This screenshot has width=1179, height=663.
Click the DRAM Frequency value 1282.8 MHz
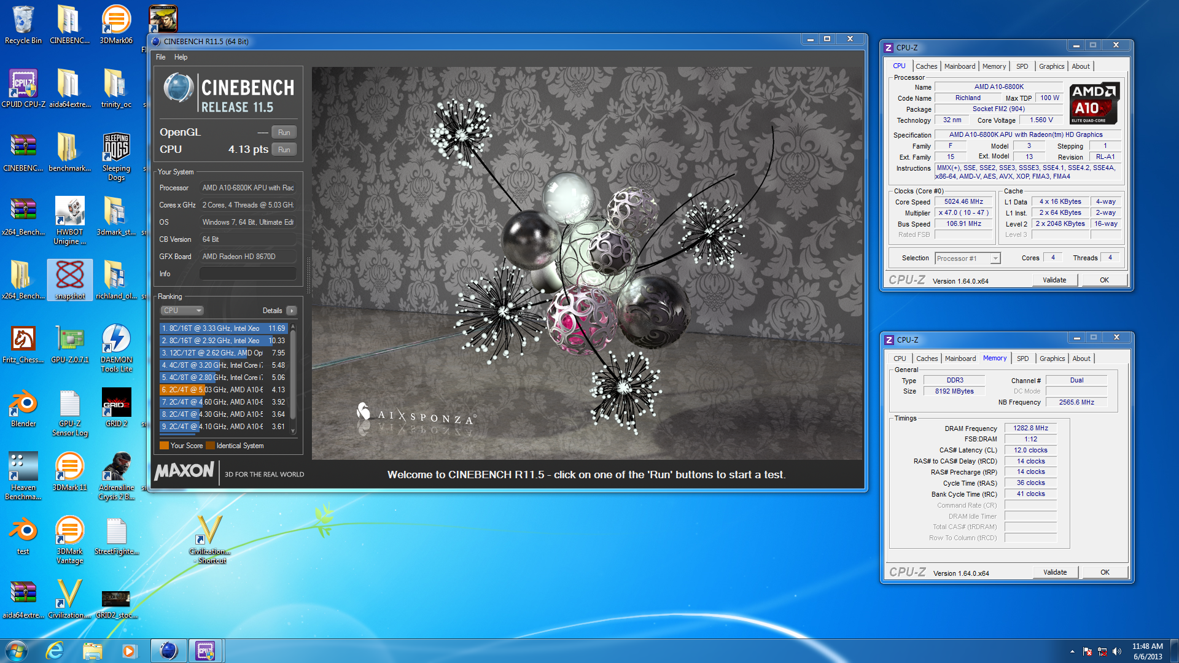1030,428
